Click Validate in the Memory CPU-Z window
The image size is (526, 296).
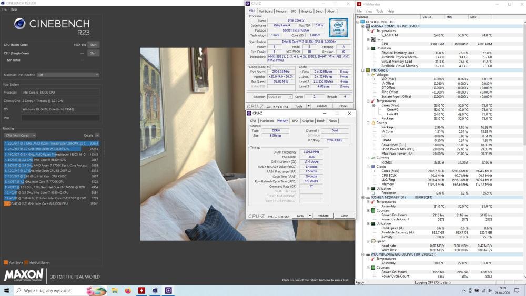coord(323,216)
